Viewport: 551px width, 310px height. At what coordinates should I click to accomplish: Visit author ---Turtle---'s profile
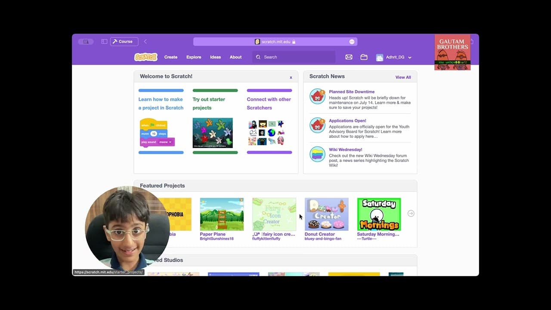(367, 239)
